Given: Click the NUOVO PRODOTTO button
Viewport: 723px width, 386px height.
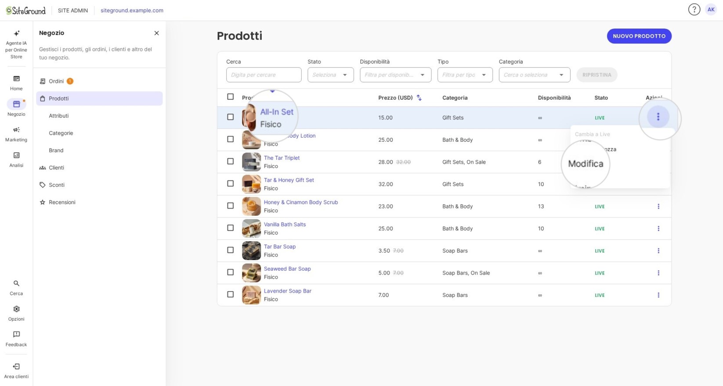Looking at the screenshot, I should (x=639, y=36).
